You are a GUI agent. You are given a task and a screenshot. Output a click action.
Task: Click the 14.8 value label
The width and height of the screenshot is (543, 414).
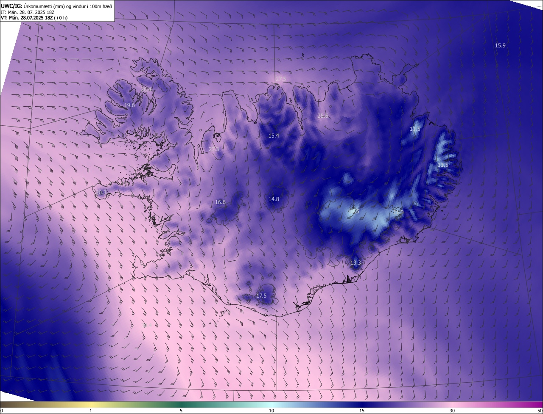pyautogui.click(x=274, y=199)
